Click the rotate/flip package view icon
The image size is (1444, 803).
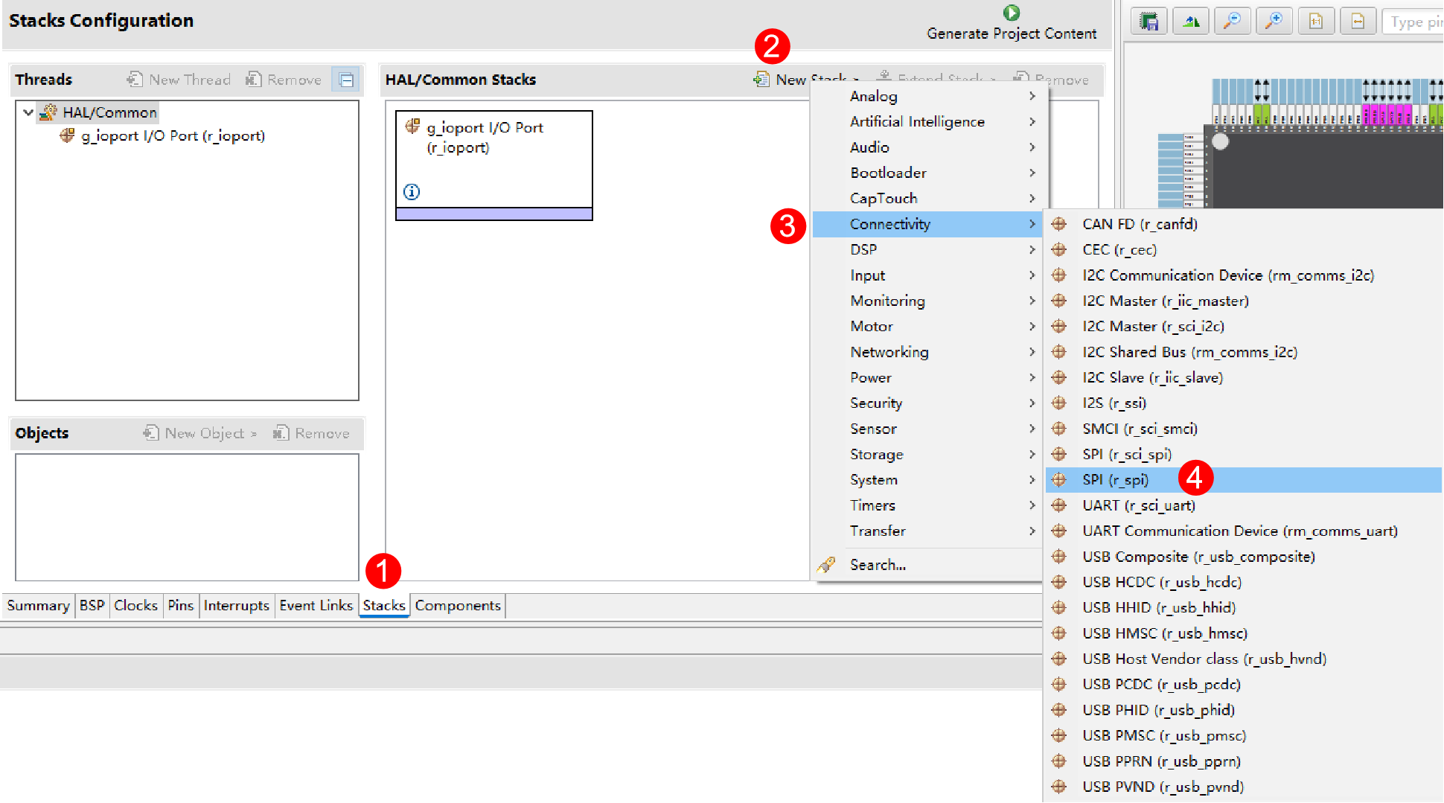click(x=1191, y=22)
